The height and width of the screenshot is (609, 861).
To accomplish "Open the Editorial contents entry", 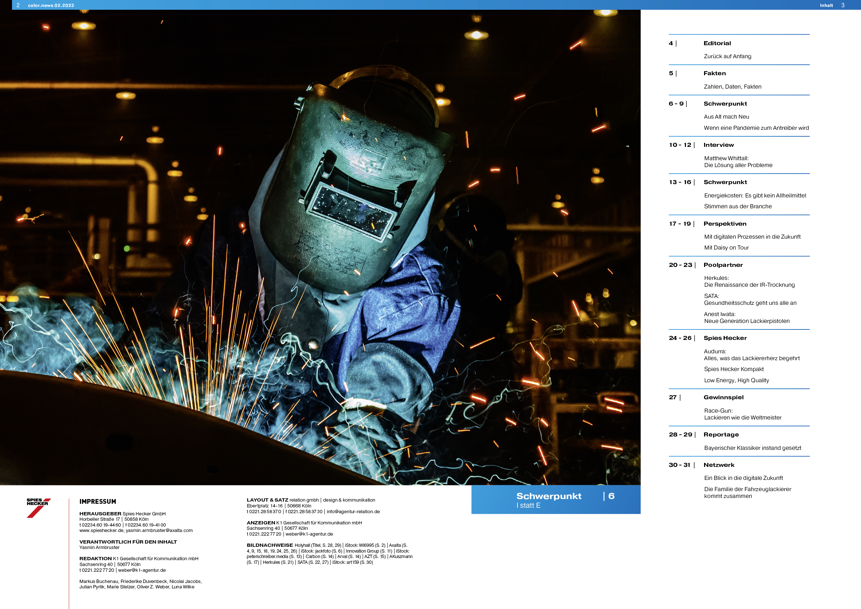I will click(717, 43).
